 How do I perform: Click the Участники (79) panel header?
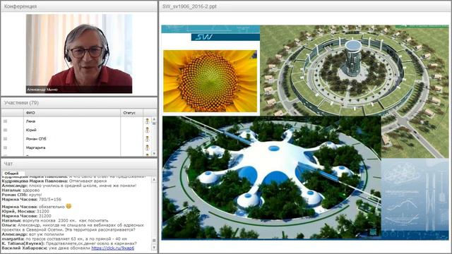[x=79, y=103]
